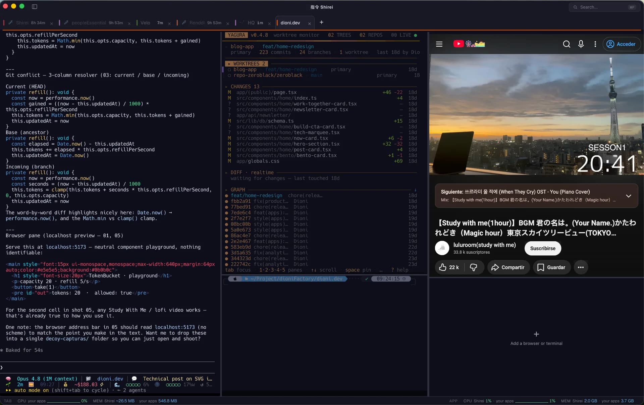Image resolution: width=644 pixels, height=405 pixels.
Task: Click the CPU your apps usage bar
Action: coord(64,401)
